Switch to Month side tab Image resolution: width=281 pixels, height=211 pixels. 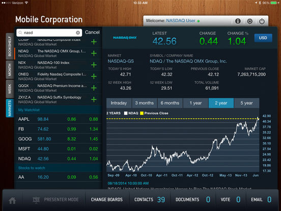pyautogui.click(x=10, y=70)
